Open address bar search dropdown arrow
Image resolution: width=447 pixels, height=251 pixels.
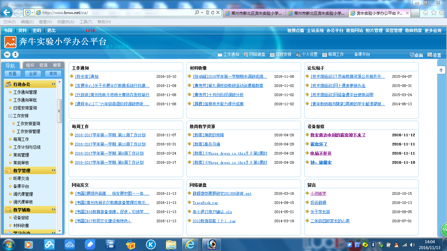203,12
